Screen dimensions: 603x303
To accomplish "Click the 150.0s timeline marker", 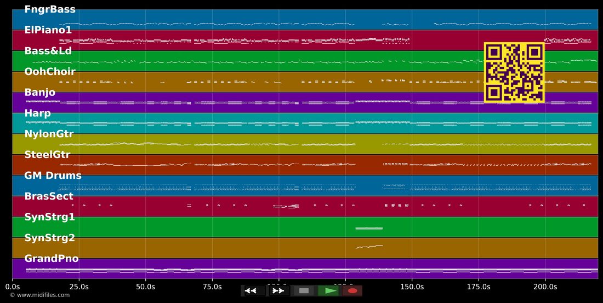I will (412, 287).
